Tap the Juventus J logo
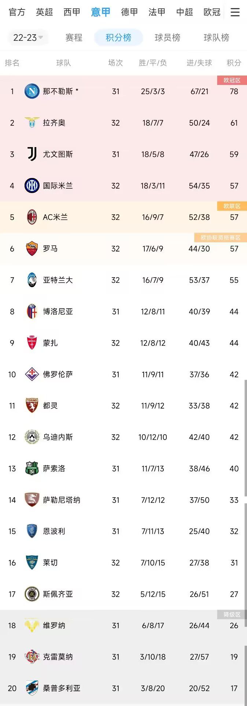 [x=32, y=154]
